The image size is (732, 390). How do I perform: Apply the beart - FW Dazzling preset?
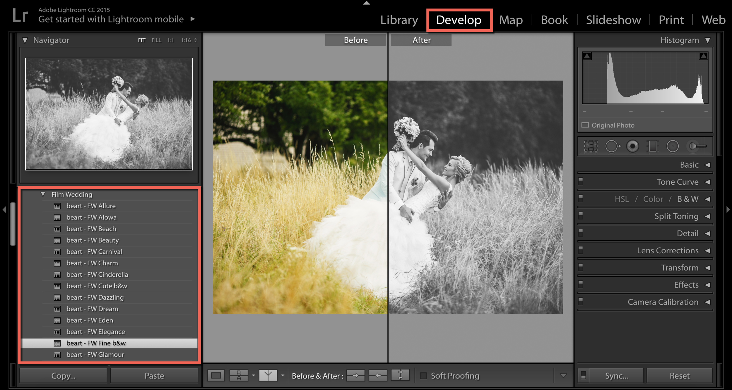pos(95,298)
